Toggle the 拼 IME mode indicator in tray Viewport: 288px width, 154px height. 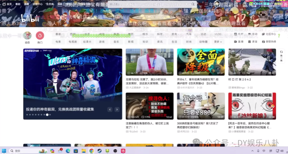coord(270,151)
